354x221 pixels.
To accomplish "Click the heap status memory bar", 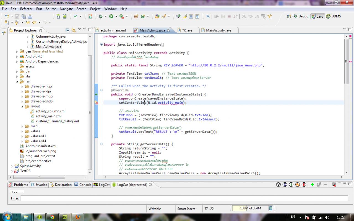I will click(x=250, y=208).
